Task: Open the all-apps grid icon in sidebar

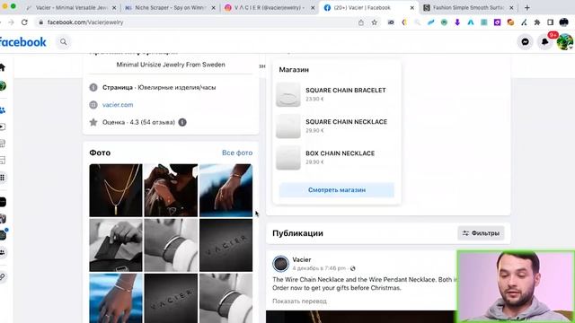Action: pos(2,178)
